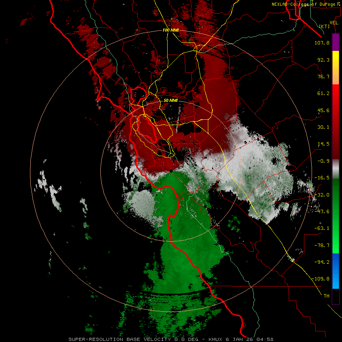Pick the blue segment of velocity color bar
The height and width of the screenshot is (342, 342).
[336, 271]
